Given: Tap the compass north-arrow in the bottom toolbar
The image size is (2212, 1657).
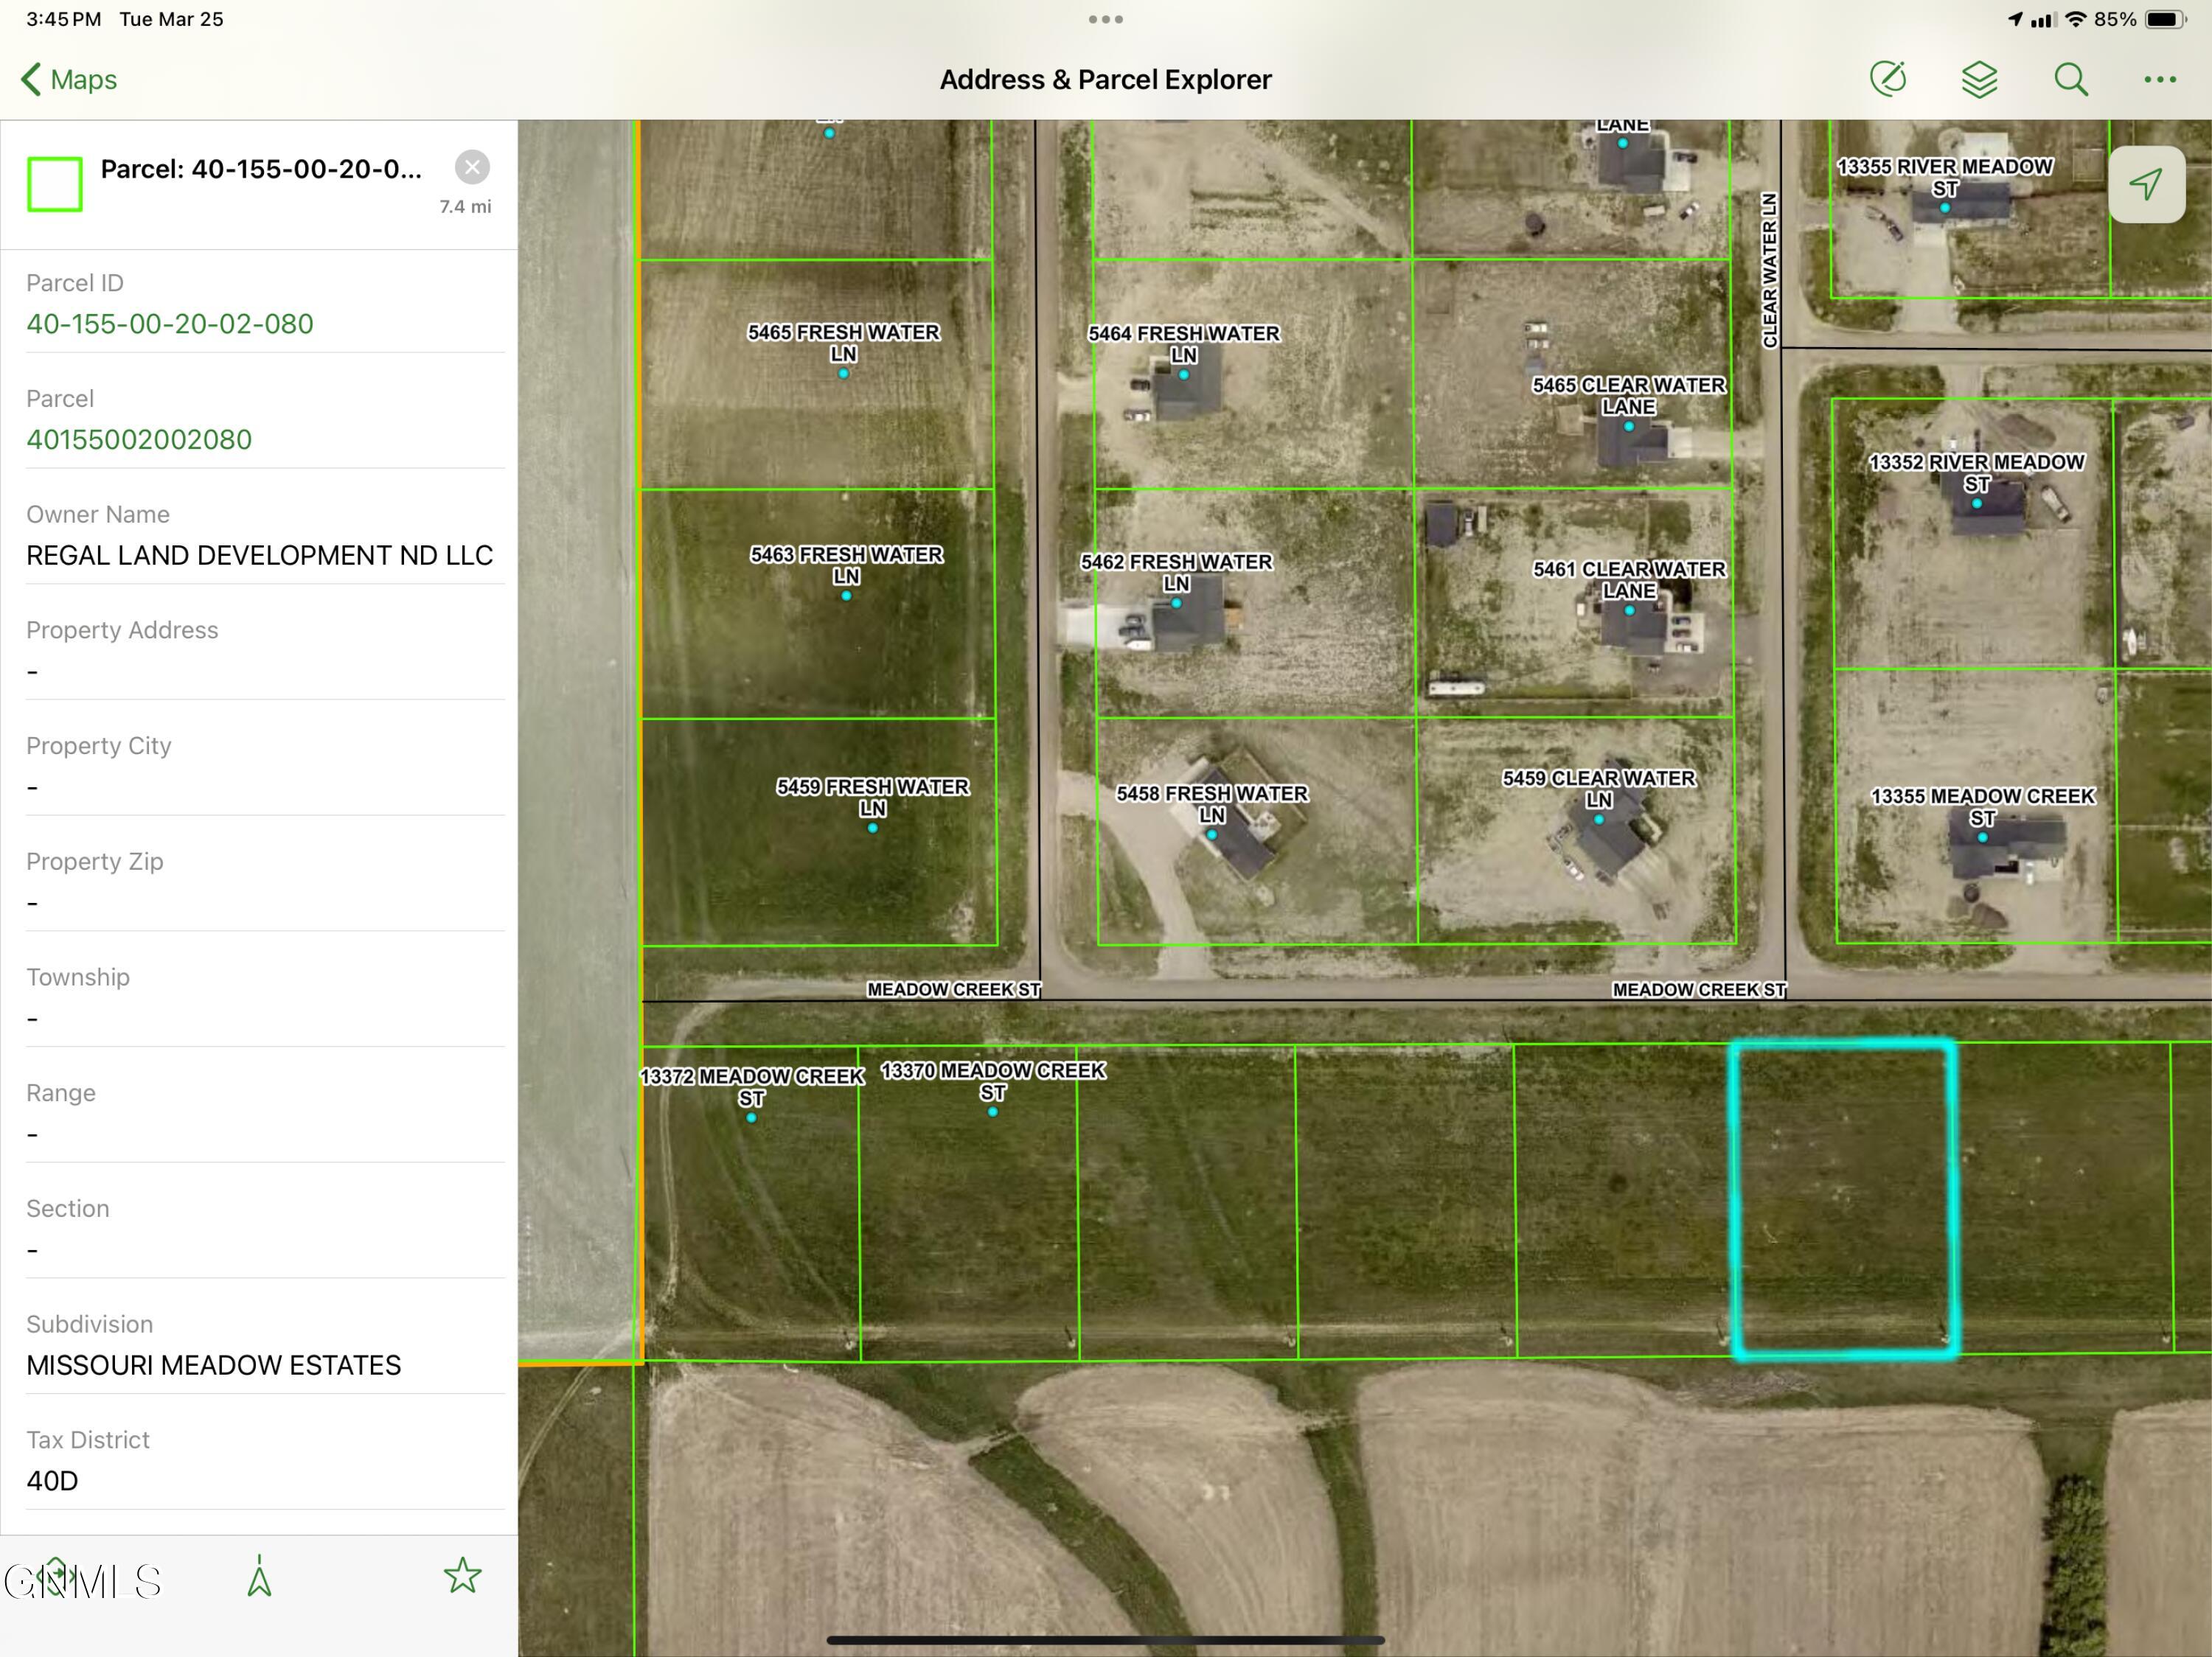Looking at the screenshot, I should click(x=259, y=1575).
